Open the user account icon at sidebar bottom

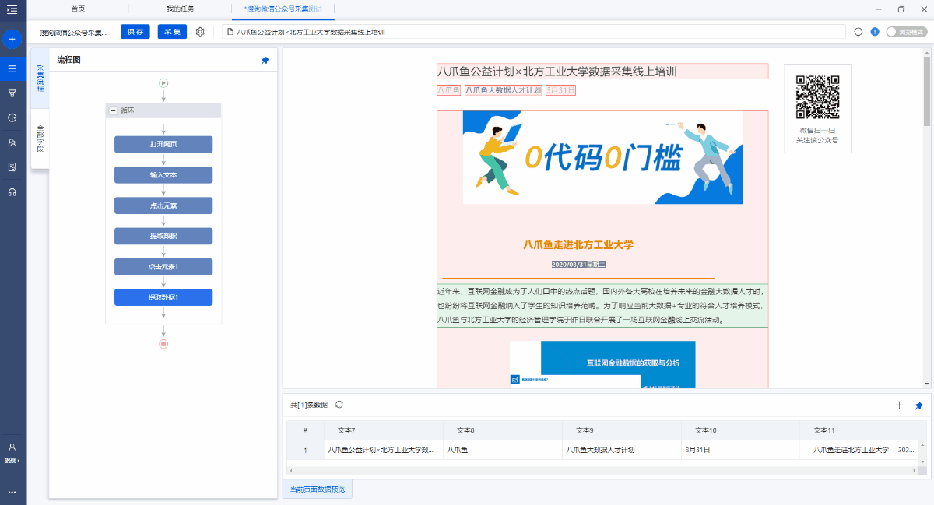pyautogui.click(x=12, y=447)
